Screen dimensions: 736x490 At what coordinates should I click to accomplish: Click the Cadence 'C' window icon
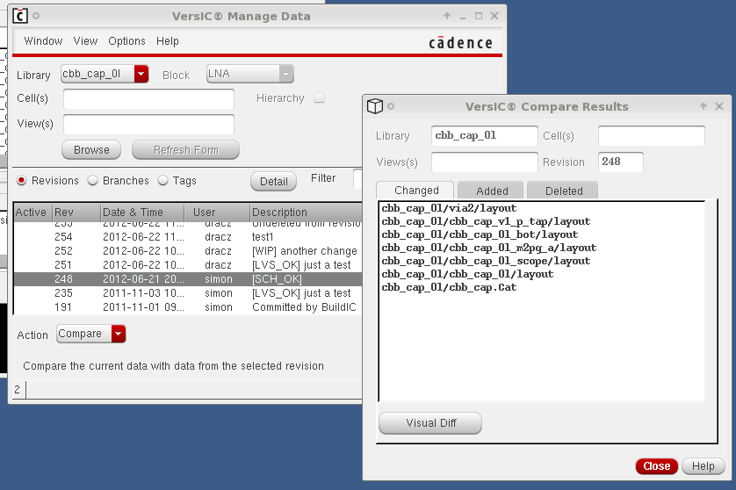pos(20,16)
